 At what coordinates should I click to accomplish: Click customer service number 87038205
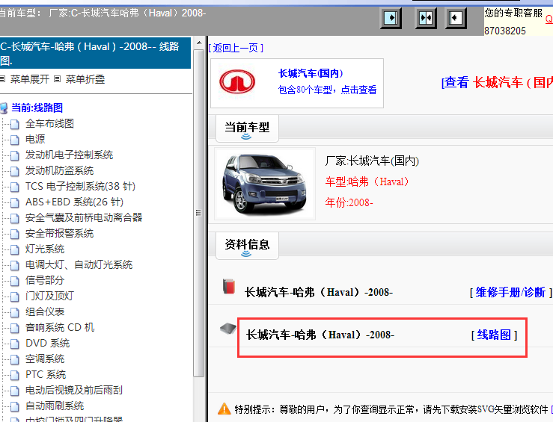[504, 31]
